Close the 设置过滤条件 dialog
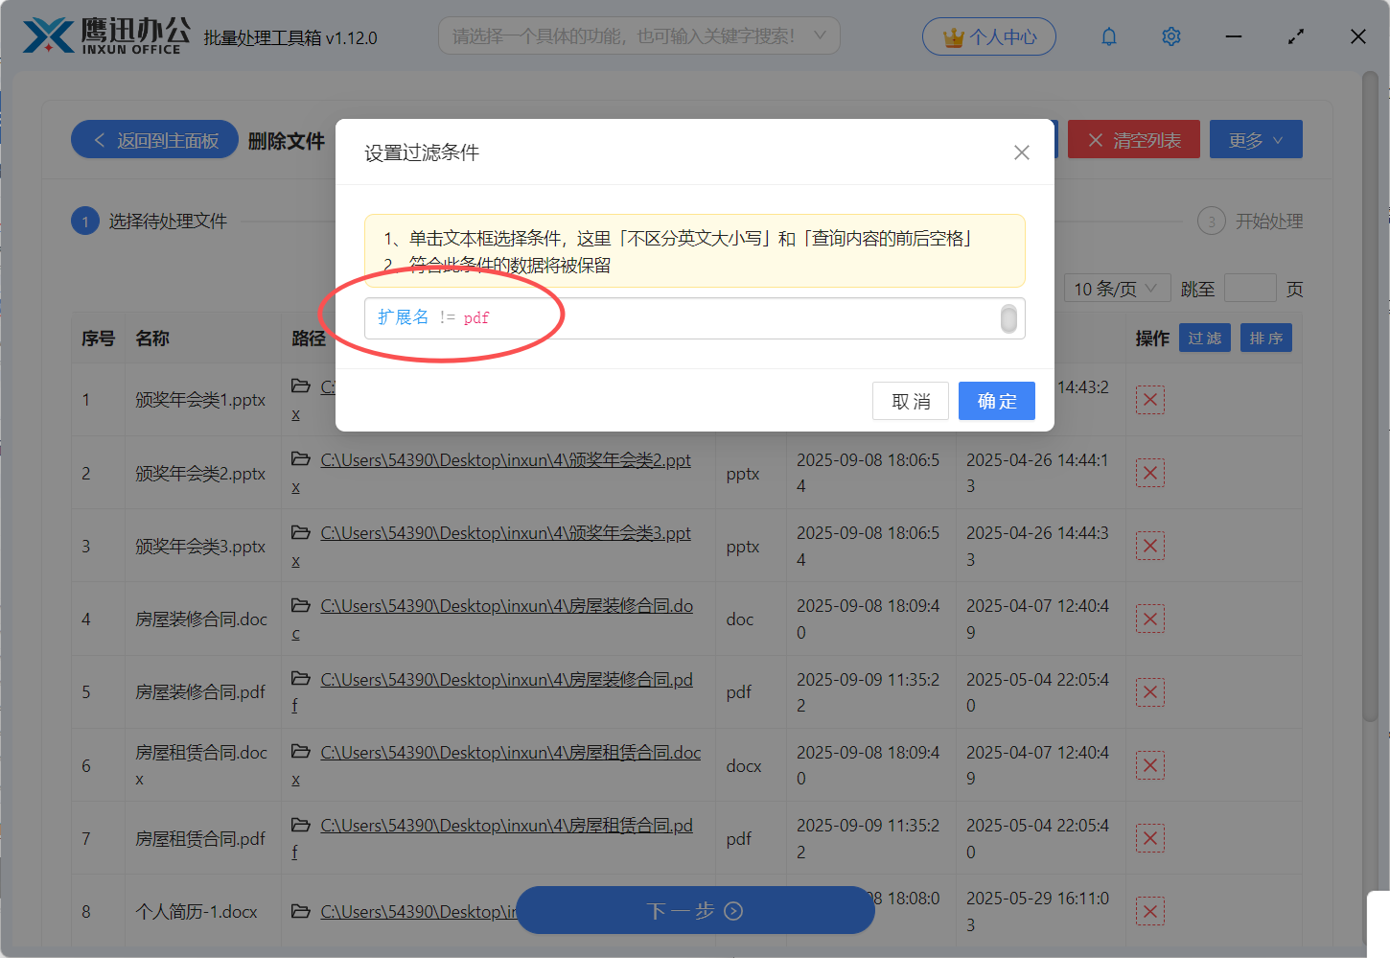Viewport: 1390px width, 958px height. click(1022, 152)
